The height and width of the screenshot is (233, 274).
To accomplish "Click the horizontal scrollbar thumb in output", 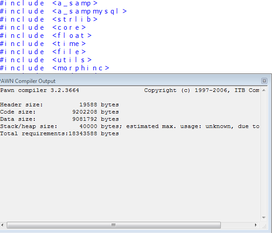I will (x=114, y=224).
